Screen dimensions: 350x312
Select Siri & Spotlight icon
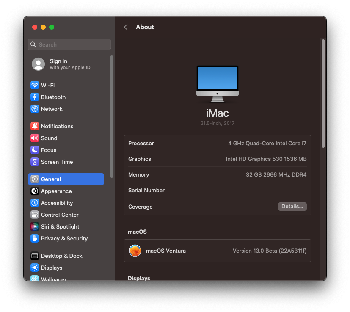[35, 226]
